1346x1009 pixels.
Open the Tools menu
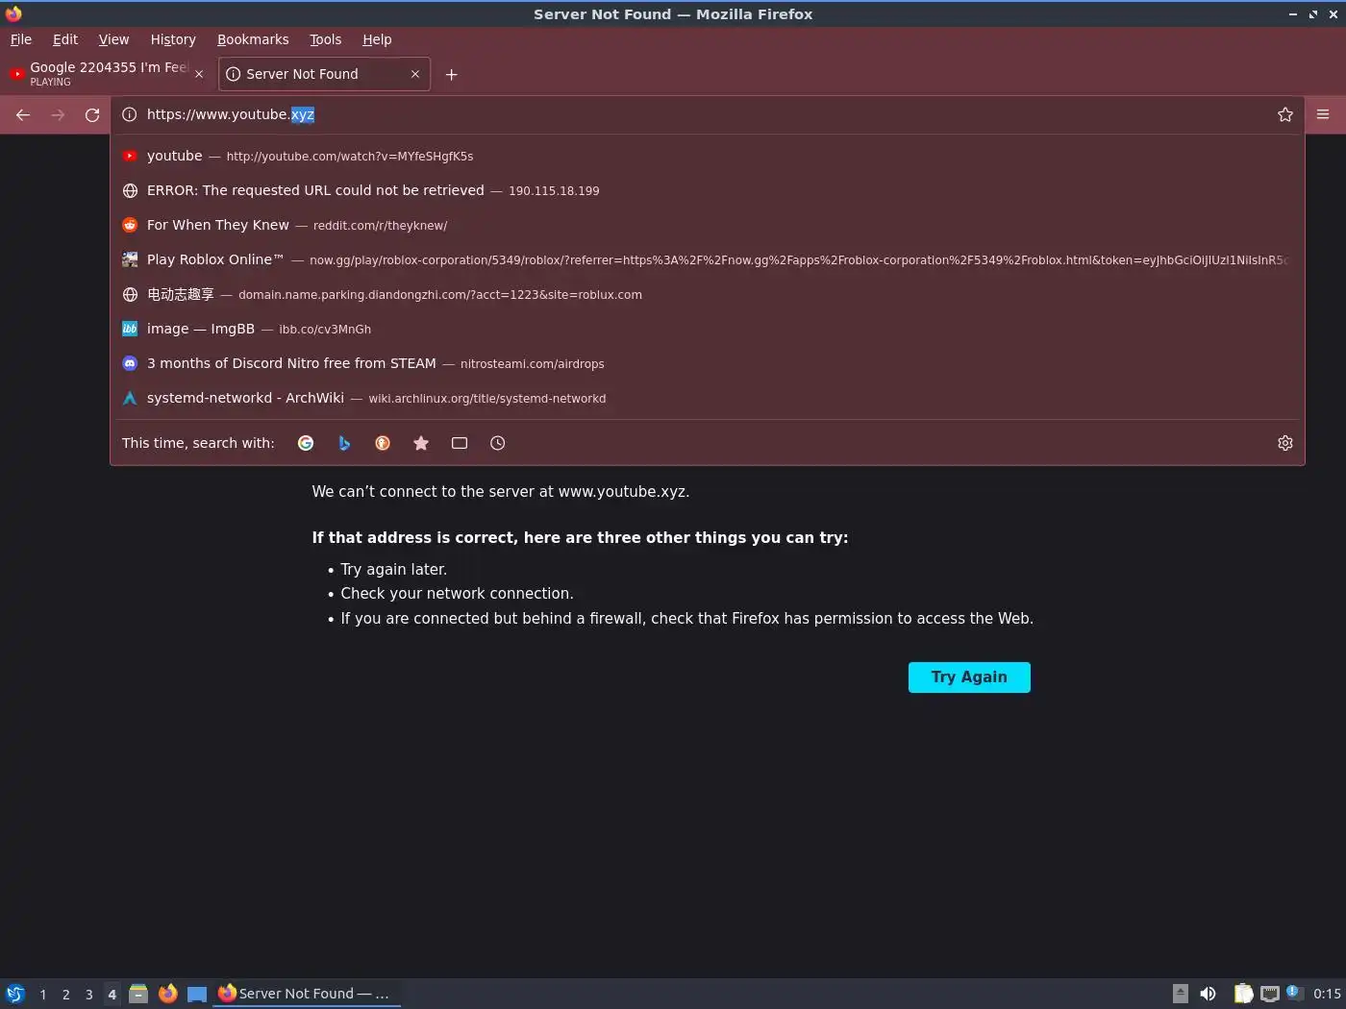(325, 39)
